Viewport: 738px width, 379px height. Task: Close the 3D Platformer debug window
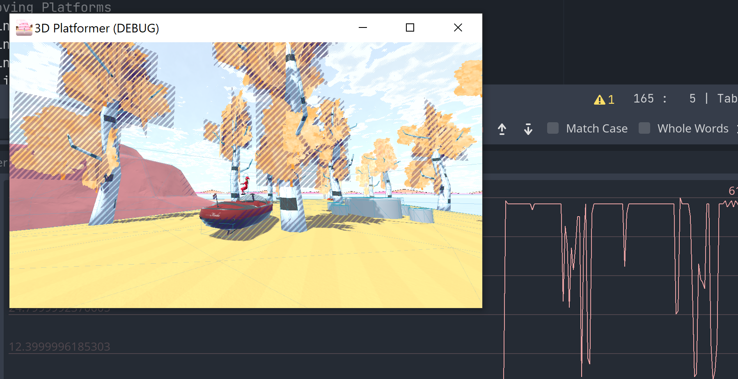pyautogui.click(x=458, y=27)
